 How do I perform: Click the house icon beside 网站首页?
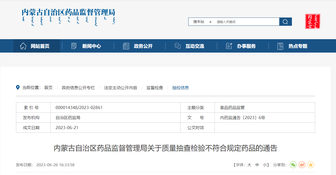[23, 46]
